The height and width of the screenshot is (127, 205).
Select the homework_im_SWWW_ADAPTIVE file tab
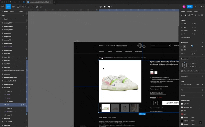click(39, 2)
